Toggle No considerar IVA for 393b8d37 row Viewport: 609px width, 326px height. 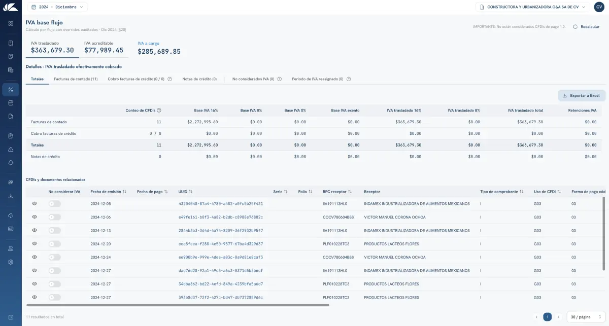pyautogui.click(x=54, y=297)
